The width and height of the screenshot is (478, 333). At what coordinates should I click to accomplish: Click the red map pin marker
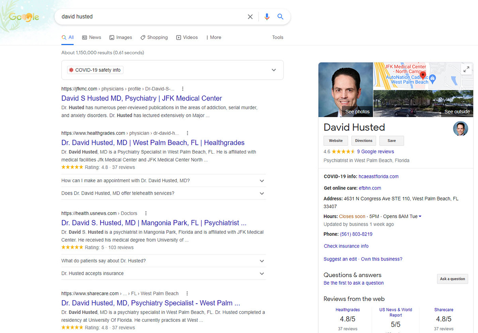423,75
